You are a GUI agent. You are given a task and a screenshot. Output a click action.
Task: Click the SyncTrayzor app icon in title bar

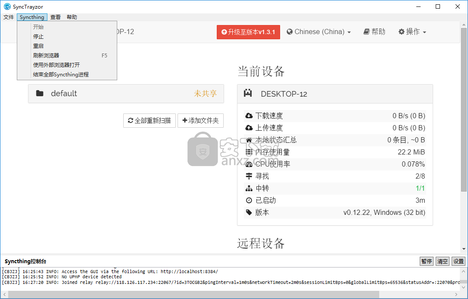7,6
